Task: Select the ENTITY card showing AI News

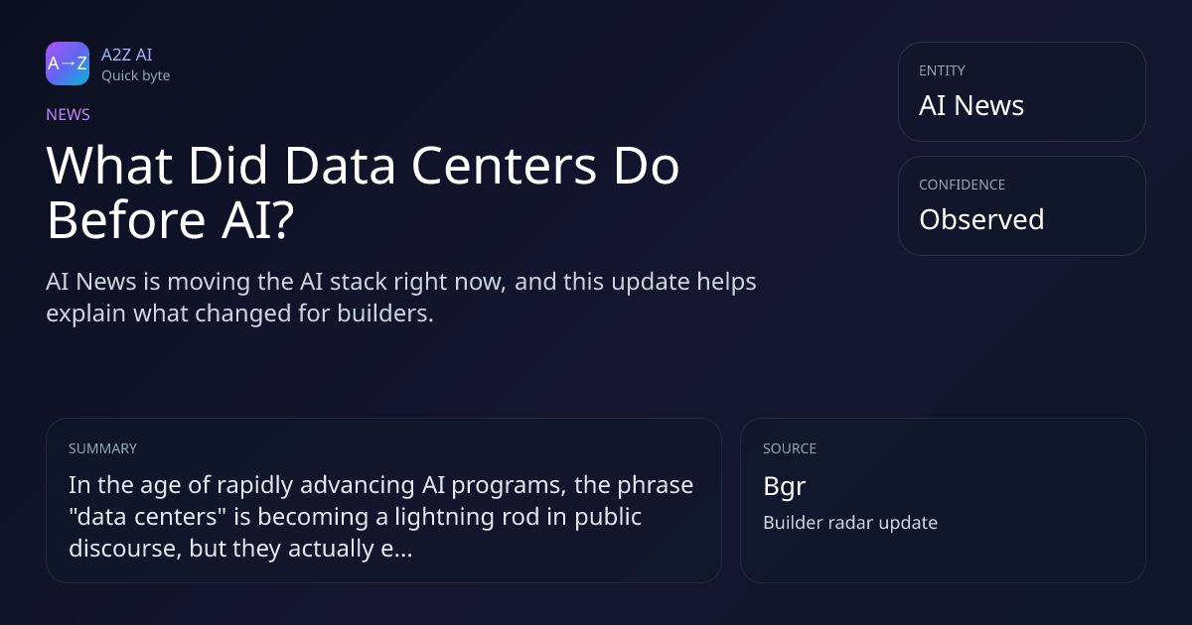Action: pos(1021,91)
